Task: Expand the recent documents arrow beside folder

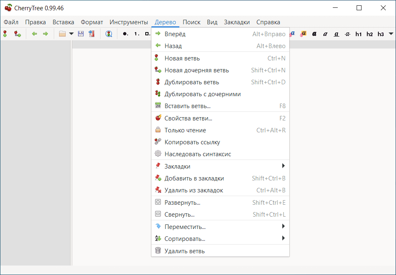Action: 71,34
